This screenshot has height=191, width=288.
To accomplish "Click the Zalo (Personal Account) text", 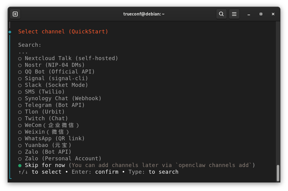I will pyautogui.click(x=63, y=158).
